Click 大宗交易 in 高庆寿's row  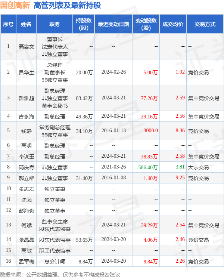198,167
